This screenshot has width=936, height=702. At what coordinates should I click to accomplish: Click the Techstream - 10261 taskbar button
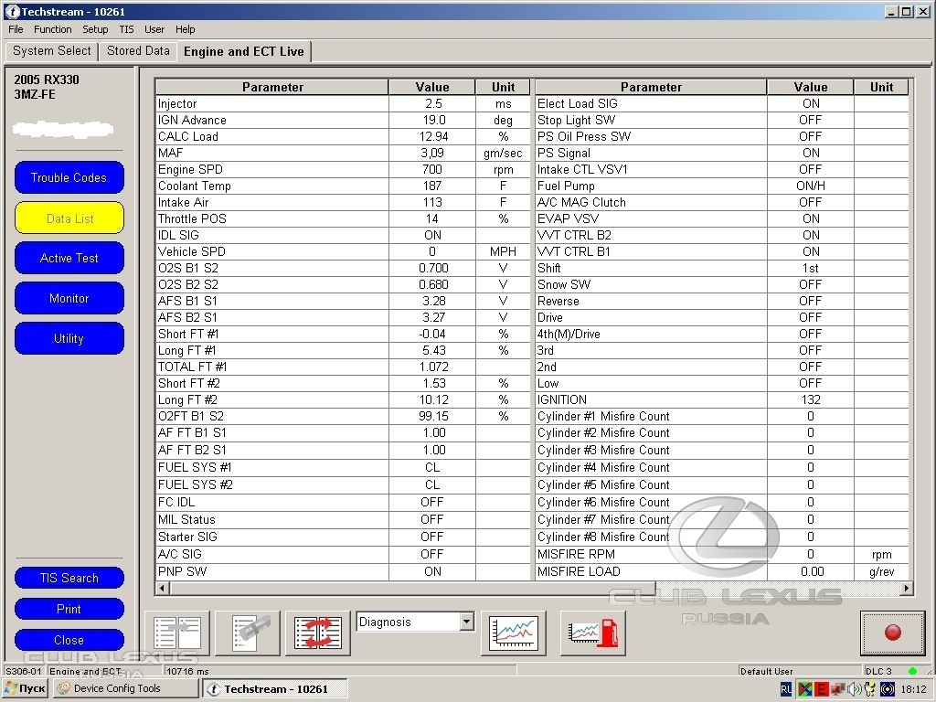pyautogui.click(x=275, y=689)
